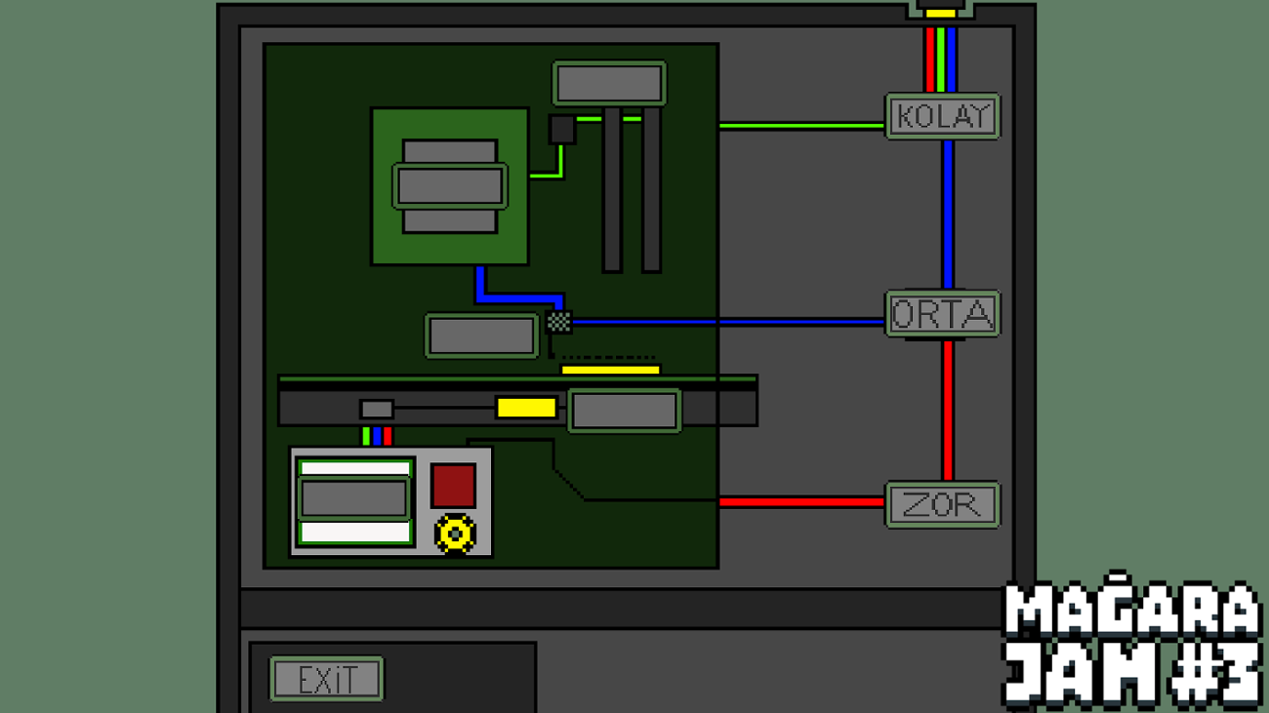
Task: Click the yellow block on the expansion card
Action: (x=526, y=408)
